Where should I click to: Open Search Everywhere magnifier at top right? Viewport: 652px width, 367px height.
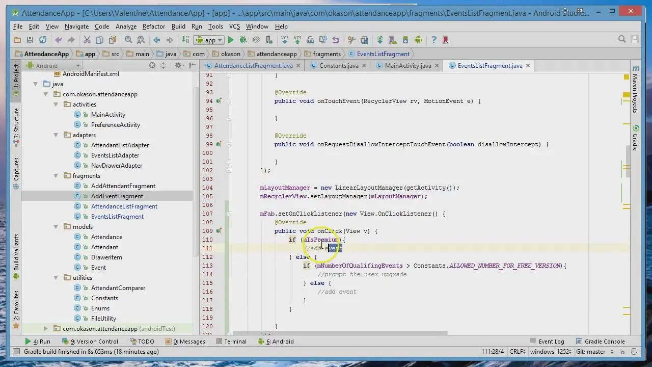(622, 39)
